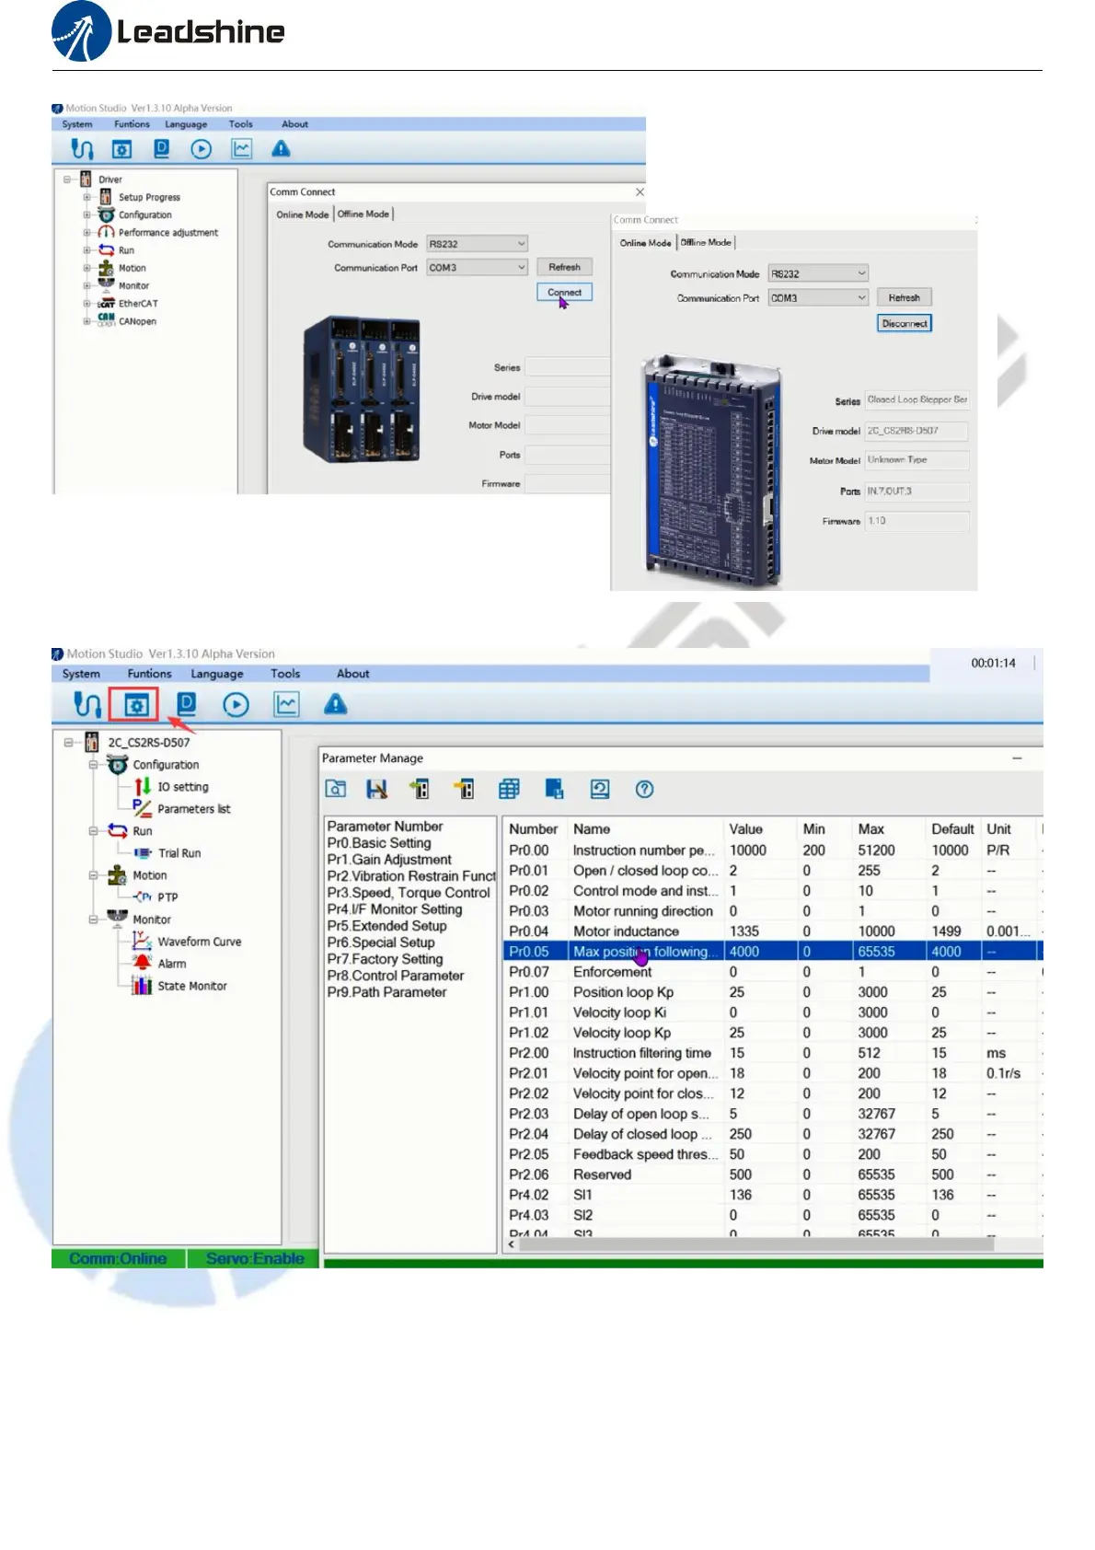Click the D book icon in the window showing 2C_CS2RS-D507
The height and width of the screenshot is (1550, 1095).
tap(186, 705)
